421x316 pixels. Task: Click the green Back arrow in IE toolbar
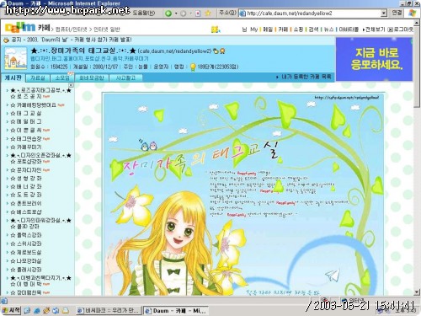click(x=168, y=13)
